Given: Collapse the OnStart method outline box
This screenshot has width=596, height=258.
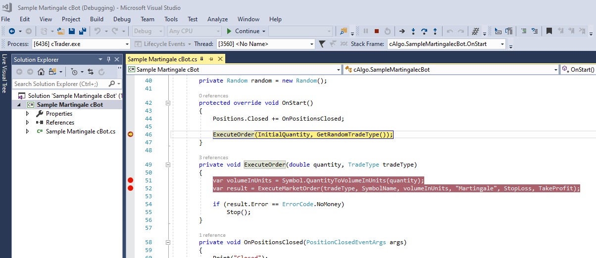Looking at the screenshot, I should pos(167,103).
